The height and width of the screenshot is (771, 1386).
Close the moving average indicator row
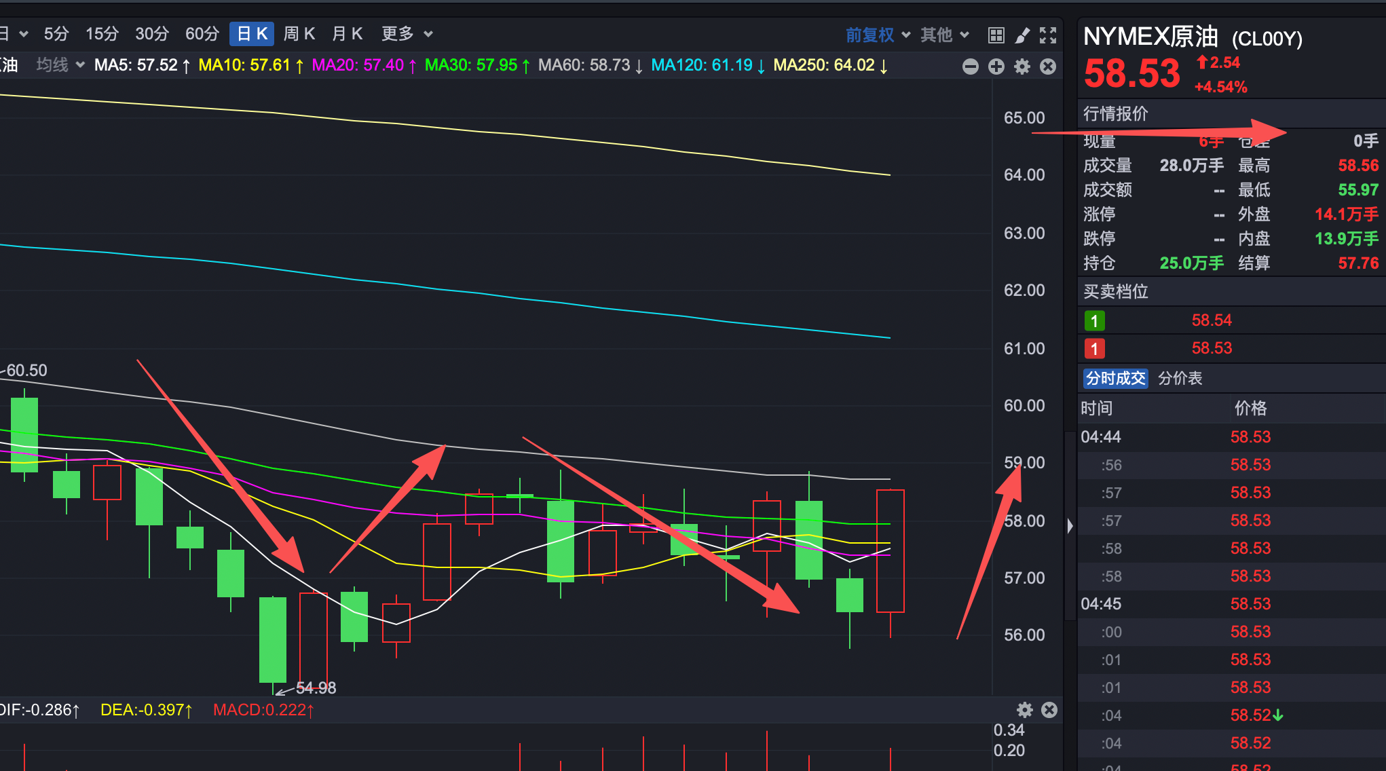pos(1048,67)
